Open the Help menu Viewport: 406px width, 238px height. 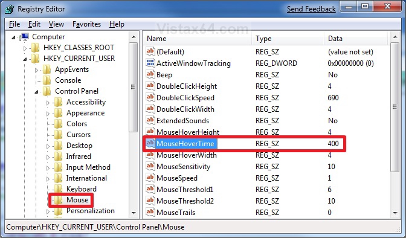tap(117, 24)
